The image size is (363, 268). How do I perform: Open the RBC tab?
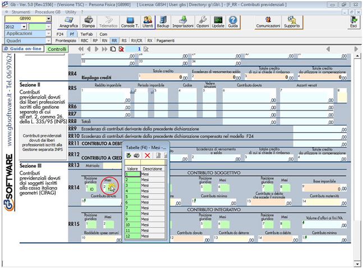(x=84, y=40)
